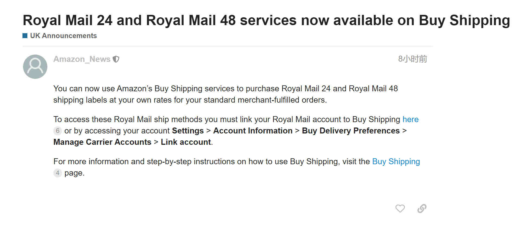The width and height of the screenshot is (523, 235).
Task: Click the bold Manage Carrier Accounts text
Action: click(102, 142)
